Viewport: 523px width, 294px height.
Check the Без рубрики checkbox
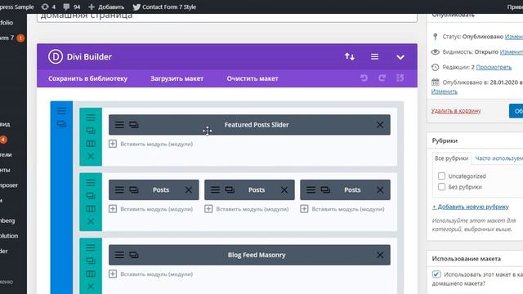(x=441, y=187)
